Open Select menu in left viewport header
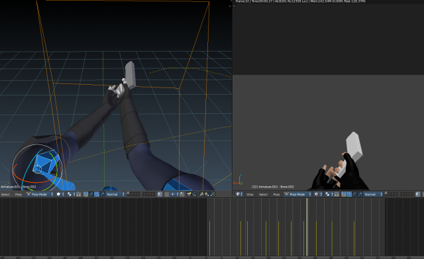The height and width of the screenshot is (259, 424). click(5, 194)
